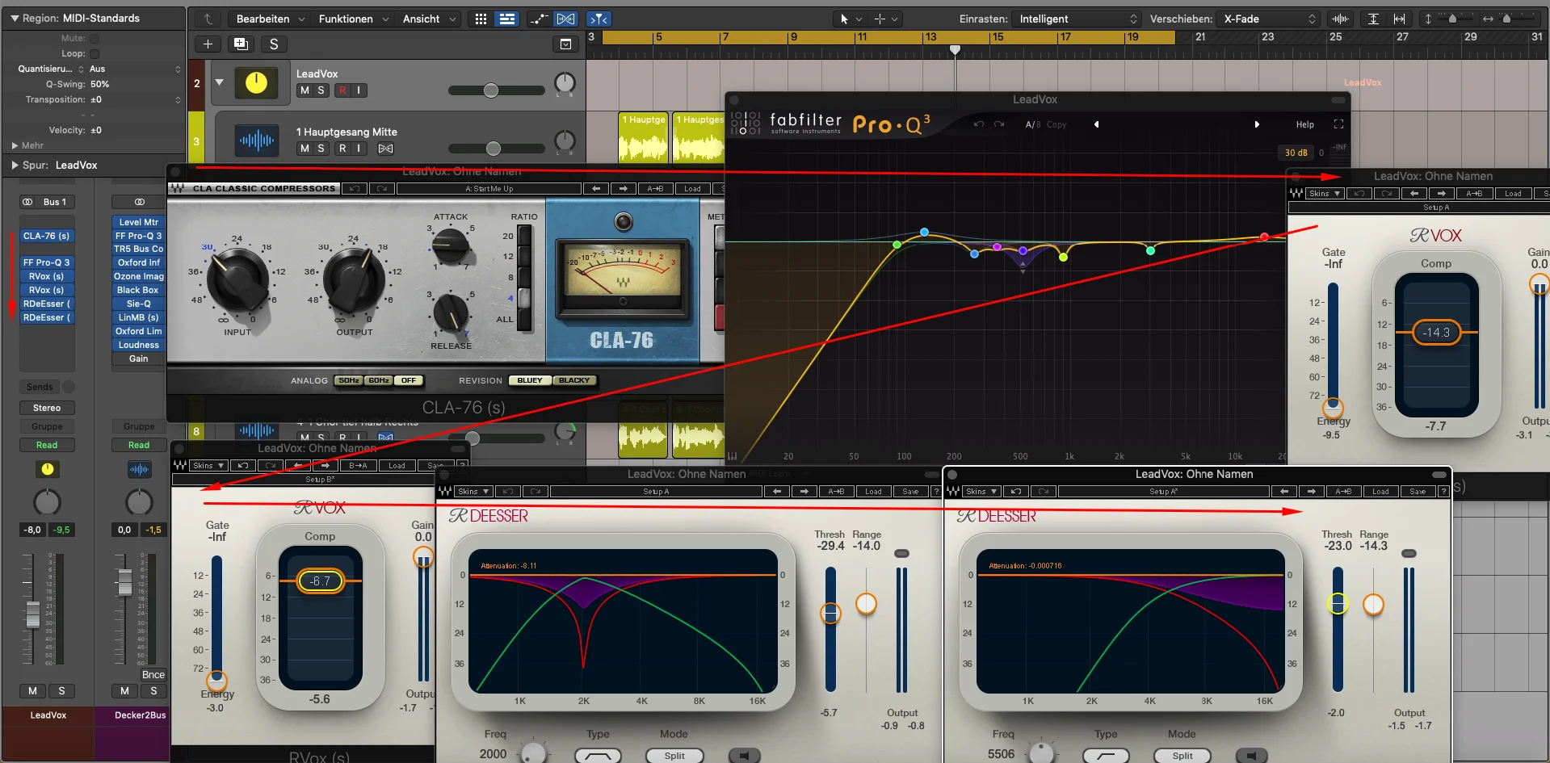Open the Einrasten Intelligent dropdown
This screenshot has width=1550, height=763.
click(x=1077, y=19)
